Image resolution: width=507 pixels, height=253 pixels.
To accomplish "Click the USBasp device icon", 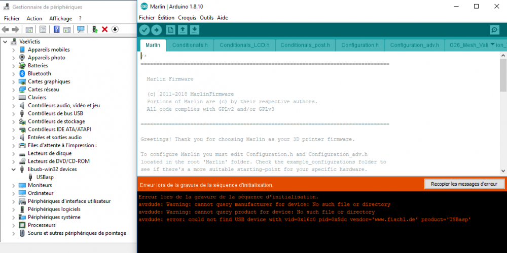I will (x=30, y=177).
